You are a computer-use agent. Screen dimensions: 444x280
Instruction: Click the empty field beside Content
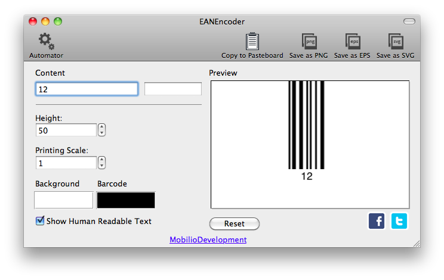tap(172, 89)
